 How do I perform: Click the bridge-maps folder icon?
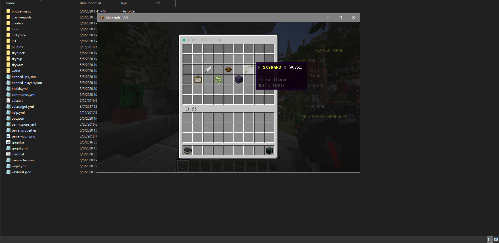pyautogui.click(x=8, y=11)
